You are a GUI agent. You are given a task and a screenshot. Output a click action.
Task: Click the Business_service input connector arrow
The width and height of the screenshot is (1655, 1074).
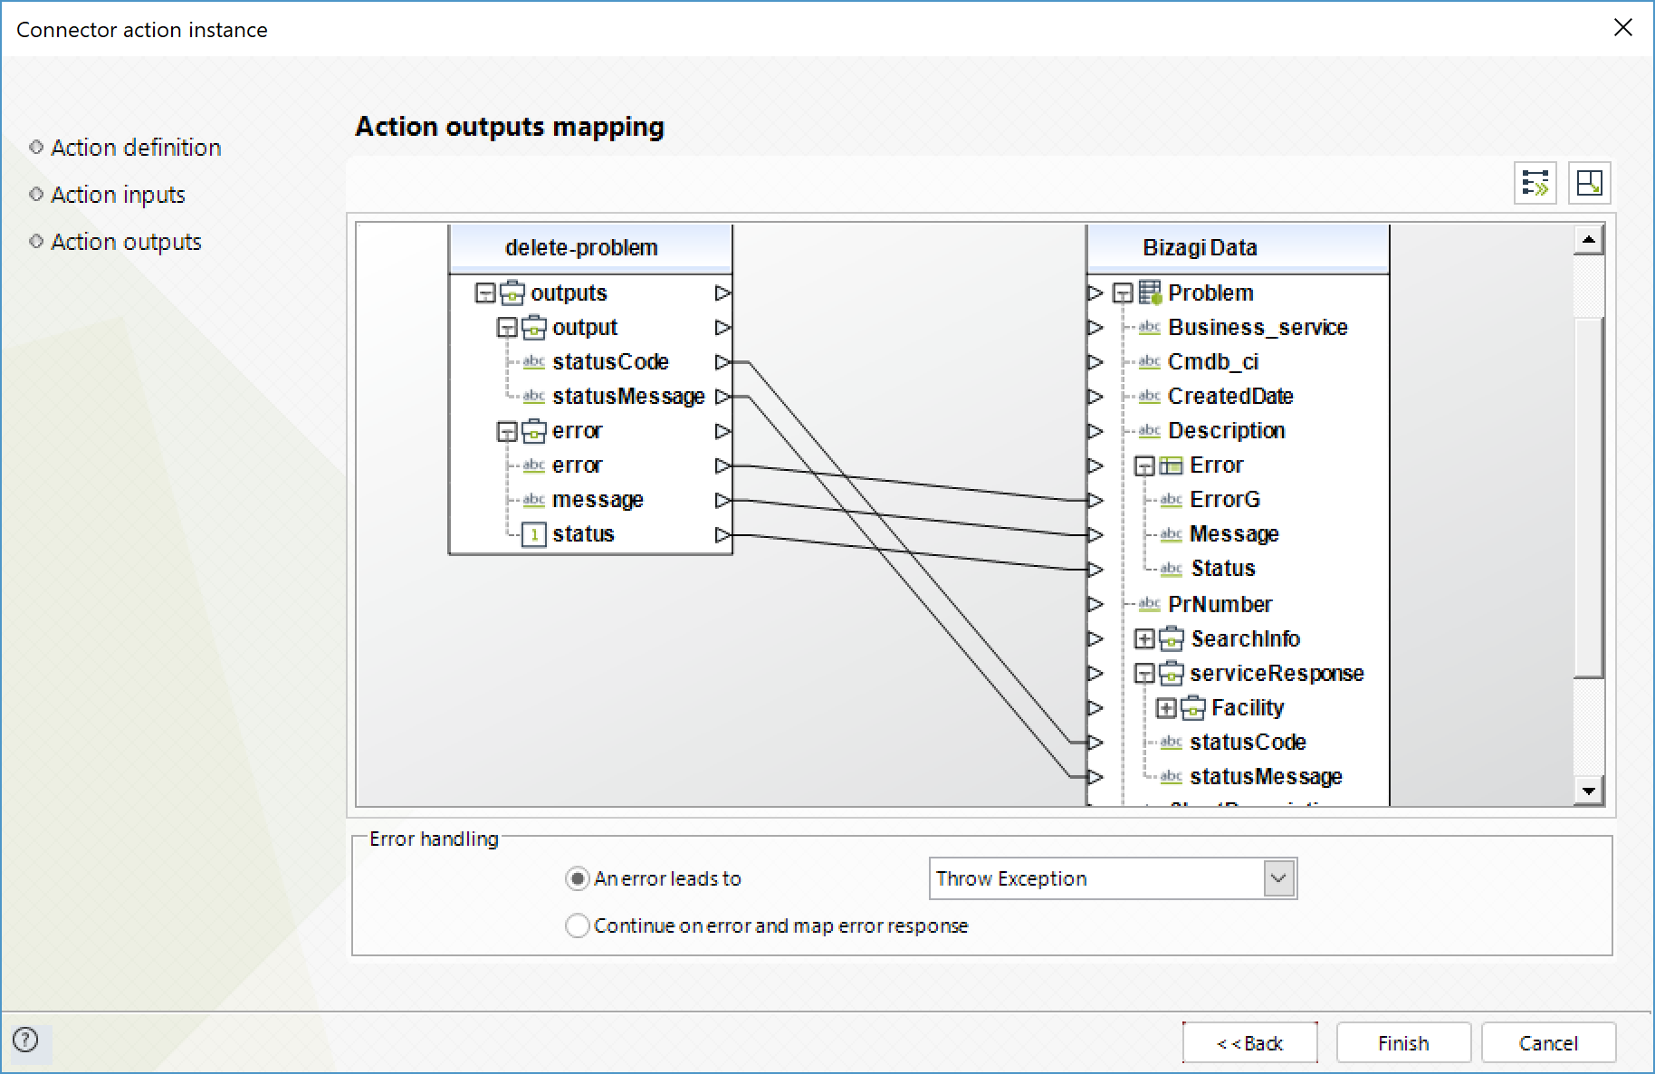pos(1095,327)
